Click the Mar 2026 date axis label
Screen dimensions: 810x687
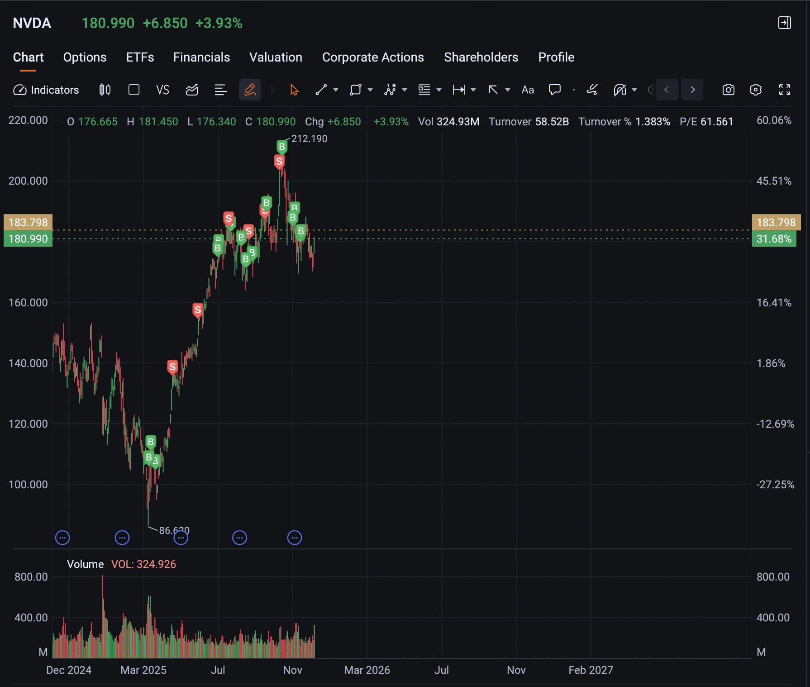point(367,670)
